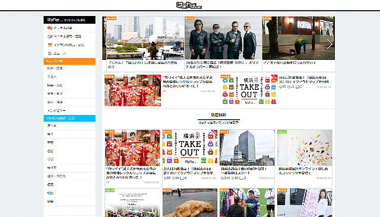The height and width of the screenshot is (217, 380).
Task: Open the slide showing four men in leather jackets
Action: (223, 38)
